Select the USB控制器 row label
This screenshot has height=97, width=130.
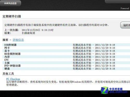[10, 45]
